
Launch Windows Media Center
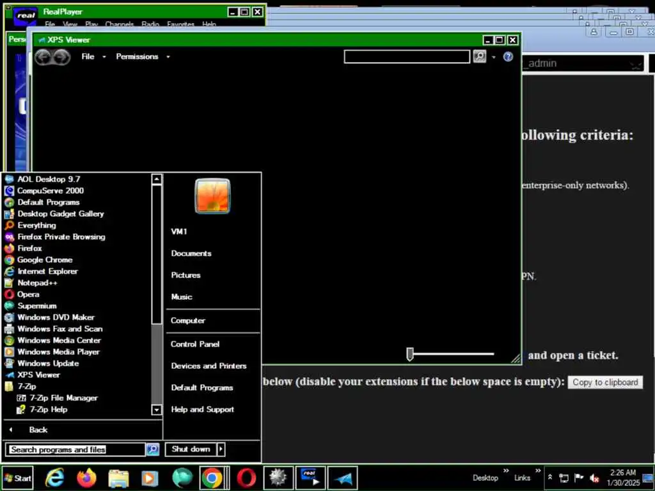[59, 340]
